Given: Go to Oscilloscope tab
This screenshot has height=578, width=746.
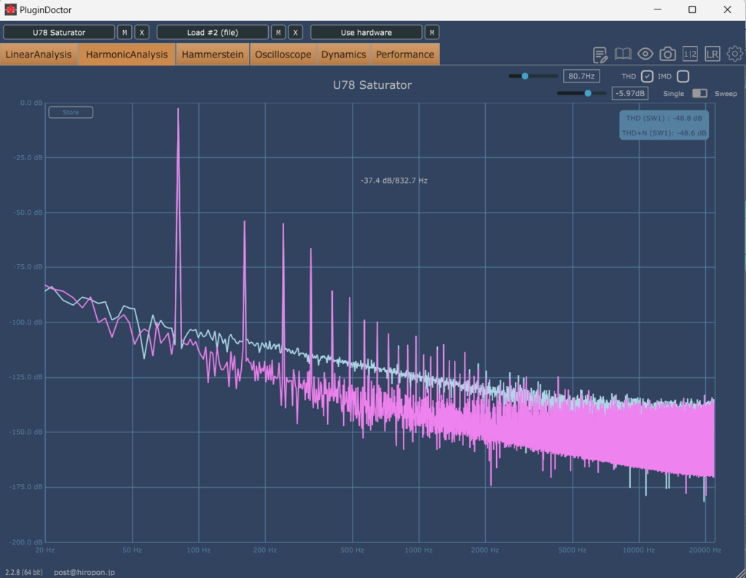Looking at the screenshot, I should [x=283, y=55].
